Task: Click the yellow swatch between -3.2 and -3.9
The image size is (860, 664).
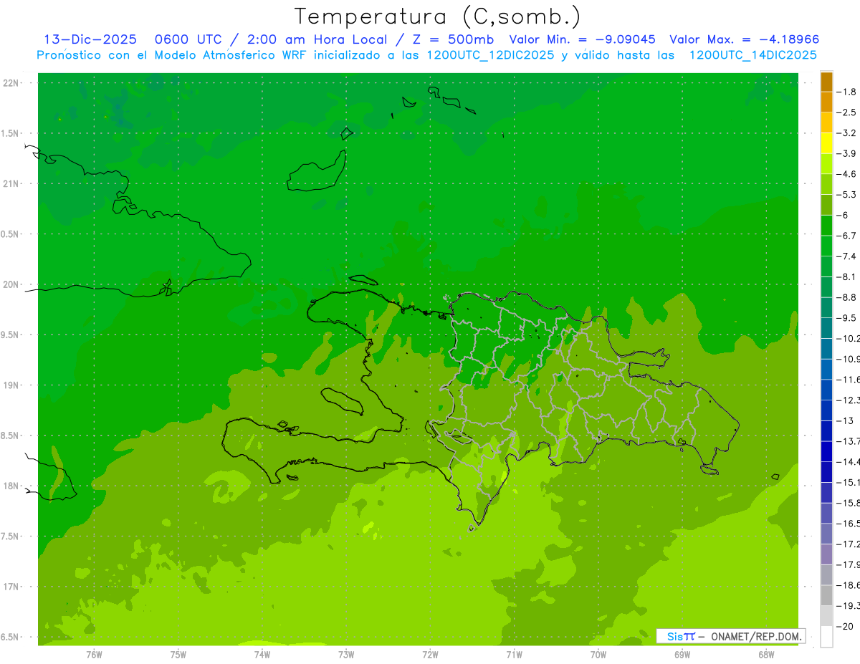Action: [826, 143]
